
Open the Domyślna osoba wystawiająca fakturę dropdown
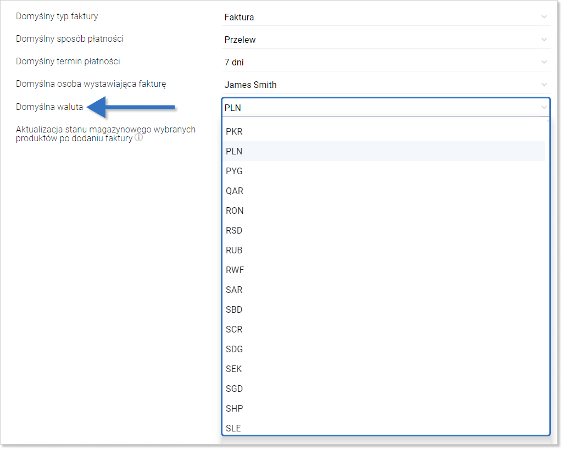tap(386, 85)
